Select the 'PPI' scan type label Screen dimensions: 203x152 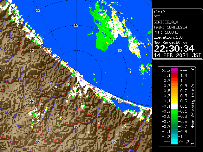157,17
